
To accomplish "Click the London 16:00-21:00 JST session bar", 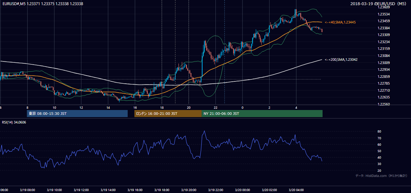I will 168,114.
